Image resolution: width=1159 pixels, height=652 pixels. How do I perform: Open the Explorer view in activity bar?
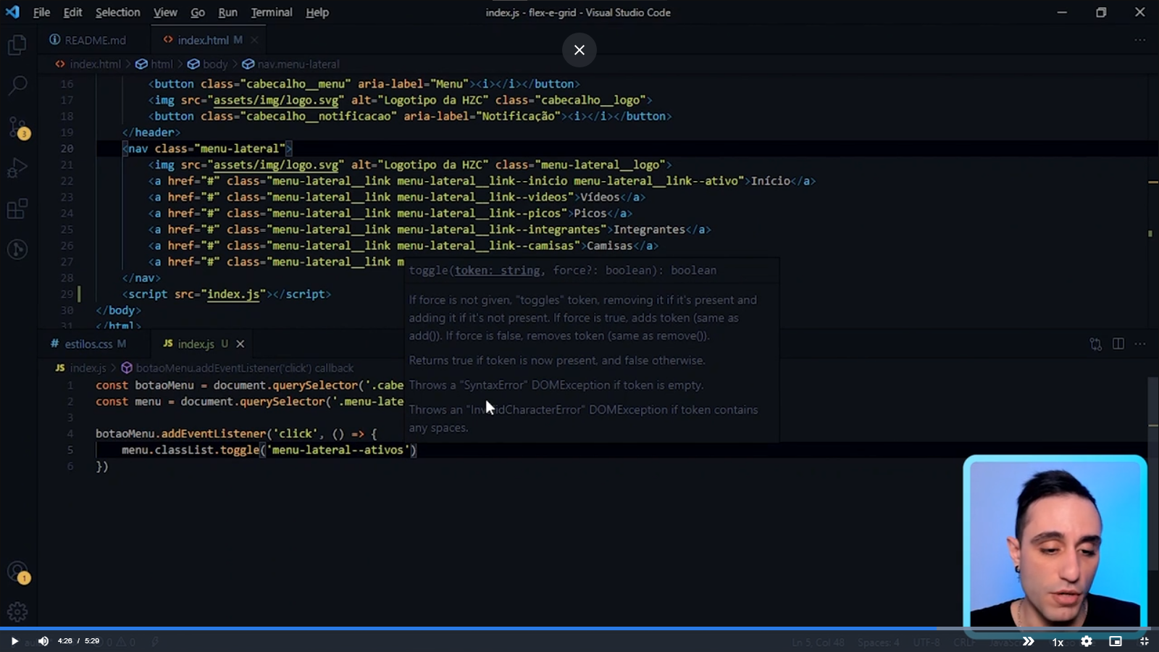17,45
